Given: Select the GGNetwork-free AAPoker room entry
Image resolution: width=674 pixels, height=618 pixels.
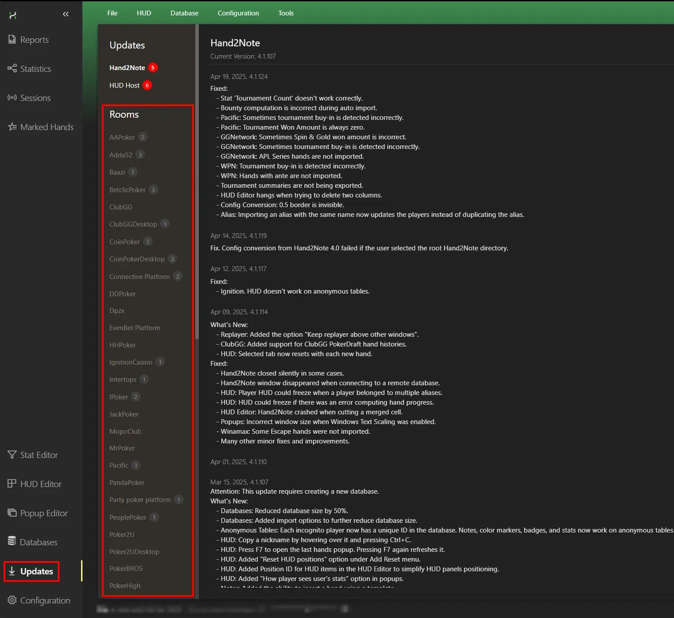Looking at the screenshot, I should pos(122,138).
